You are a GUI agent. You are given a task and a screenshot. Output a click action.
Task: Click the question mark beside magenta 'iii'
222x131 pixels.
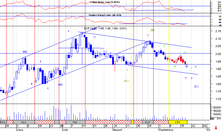click(192, 78)
